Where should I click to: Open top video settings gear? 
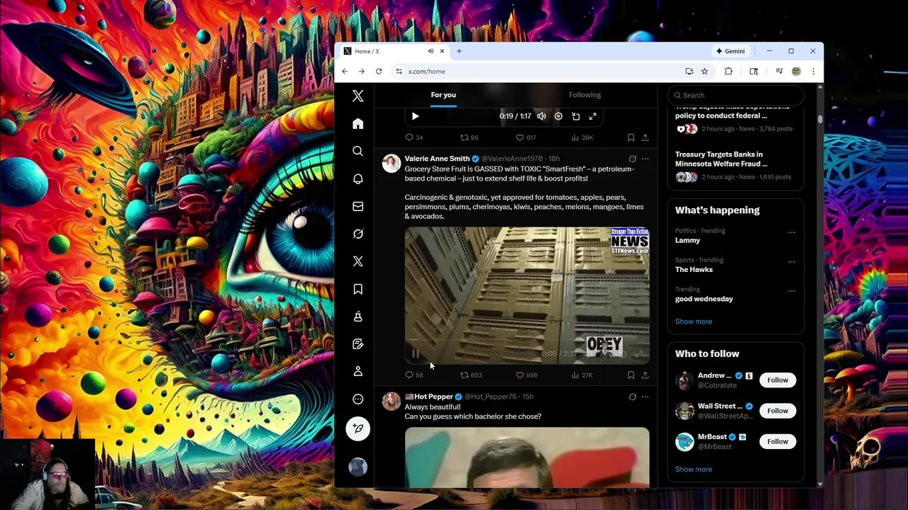click(x=558, y=116)
